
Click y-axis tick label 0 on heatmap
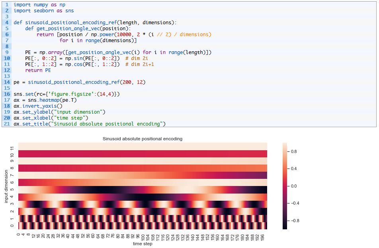pos(12,226)
